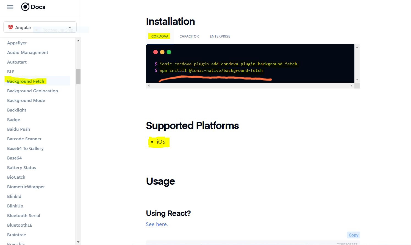Click the Copy button for the code block
The image size is (411, 245).
point(353,235)
